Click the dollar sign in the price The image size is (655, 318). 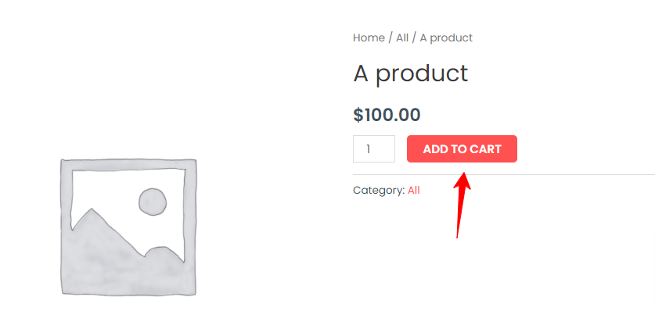coord(358,115)
